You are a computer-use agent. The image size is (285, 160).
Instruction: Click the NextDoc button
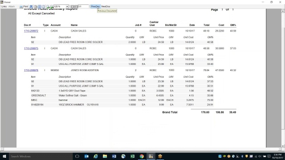point(106,7)
